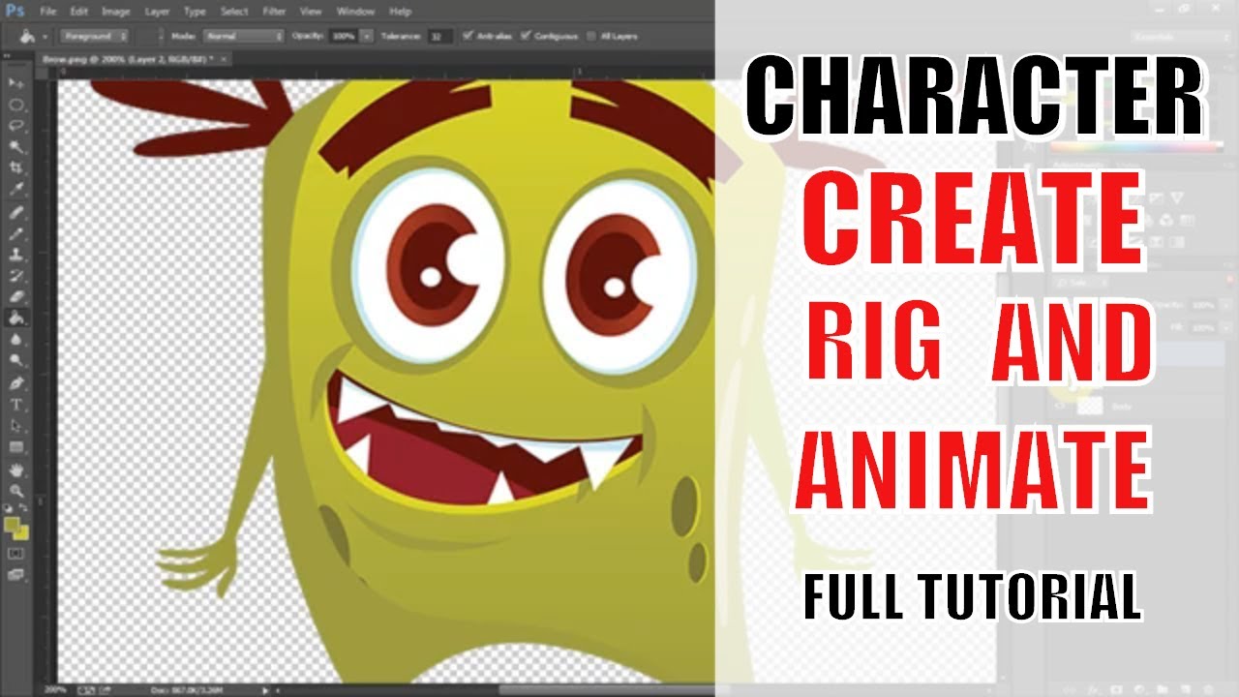Select the Path Selection tool
Viewport: 1239px width, 697px height.
[16, 426]
